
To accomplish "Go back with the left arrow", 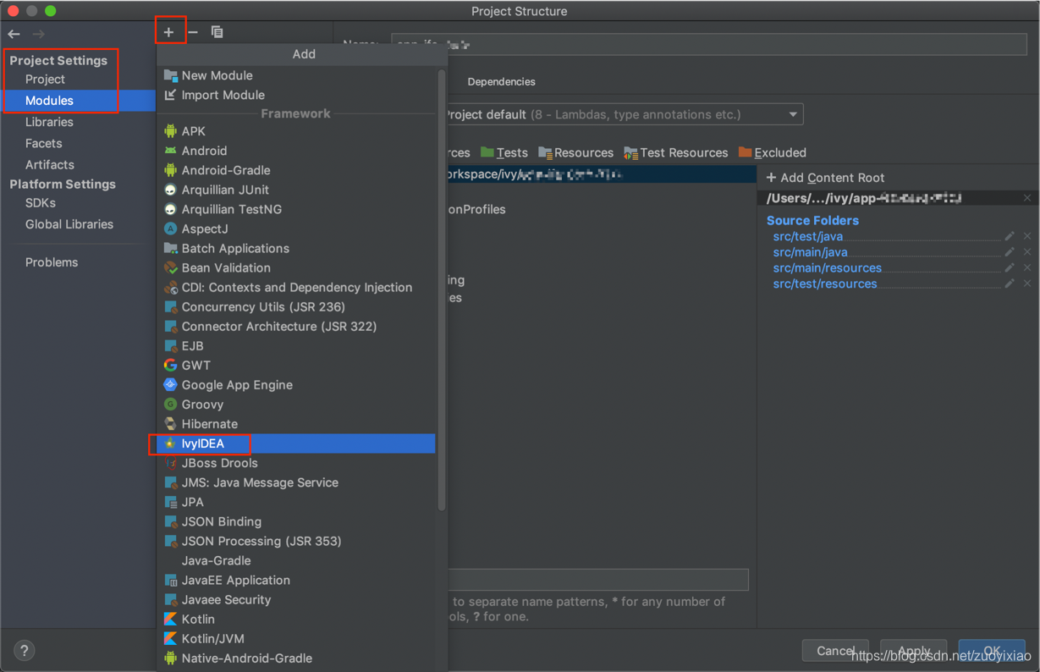I will click(x=14, y=34).
